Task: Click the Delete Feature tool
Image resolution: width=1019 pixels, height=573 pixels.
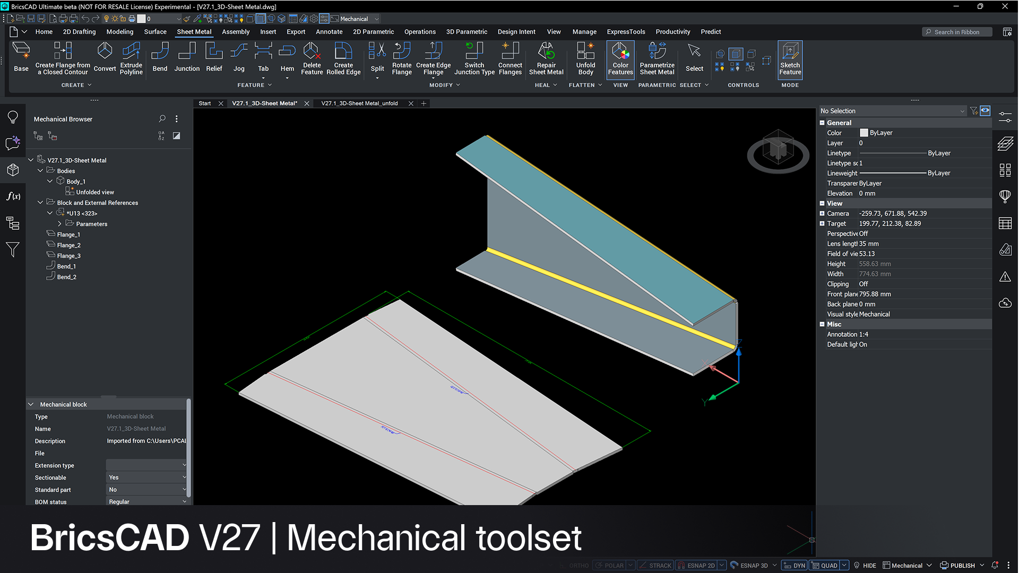Action: (312, 58)
